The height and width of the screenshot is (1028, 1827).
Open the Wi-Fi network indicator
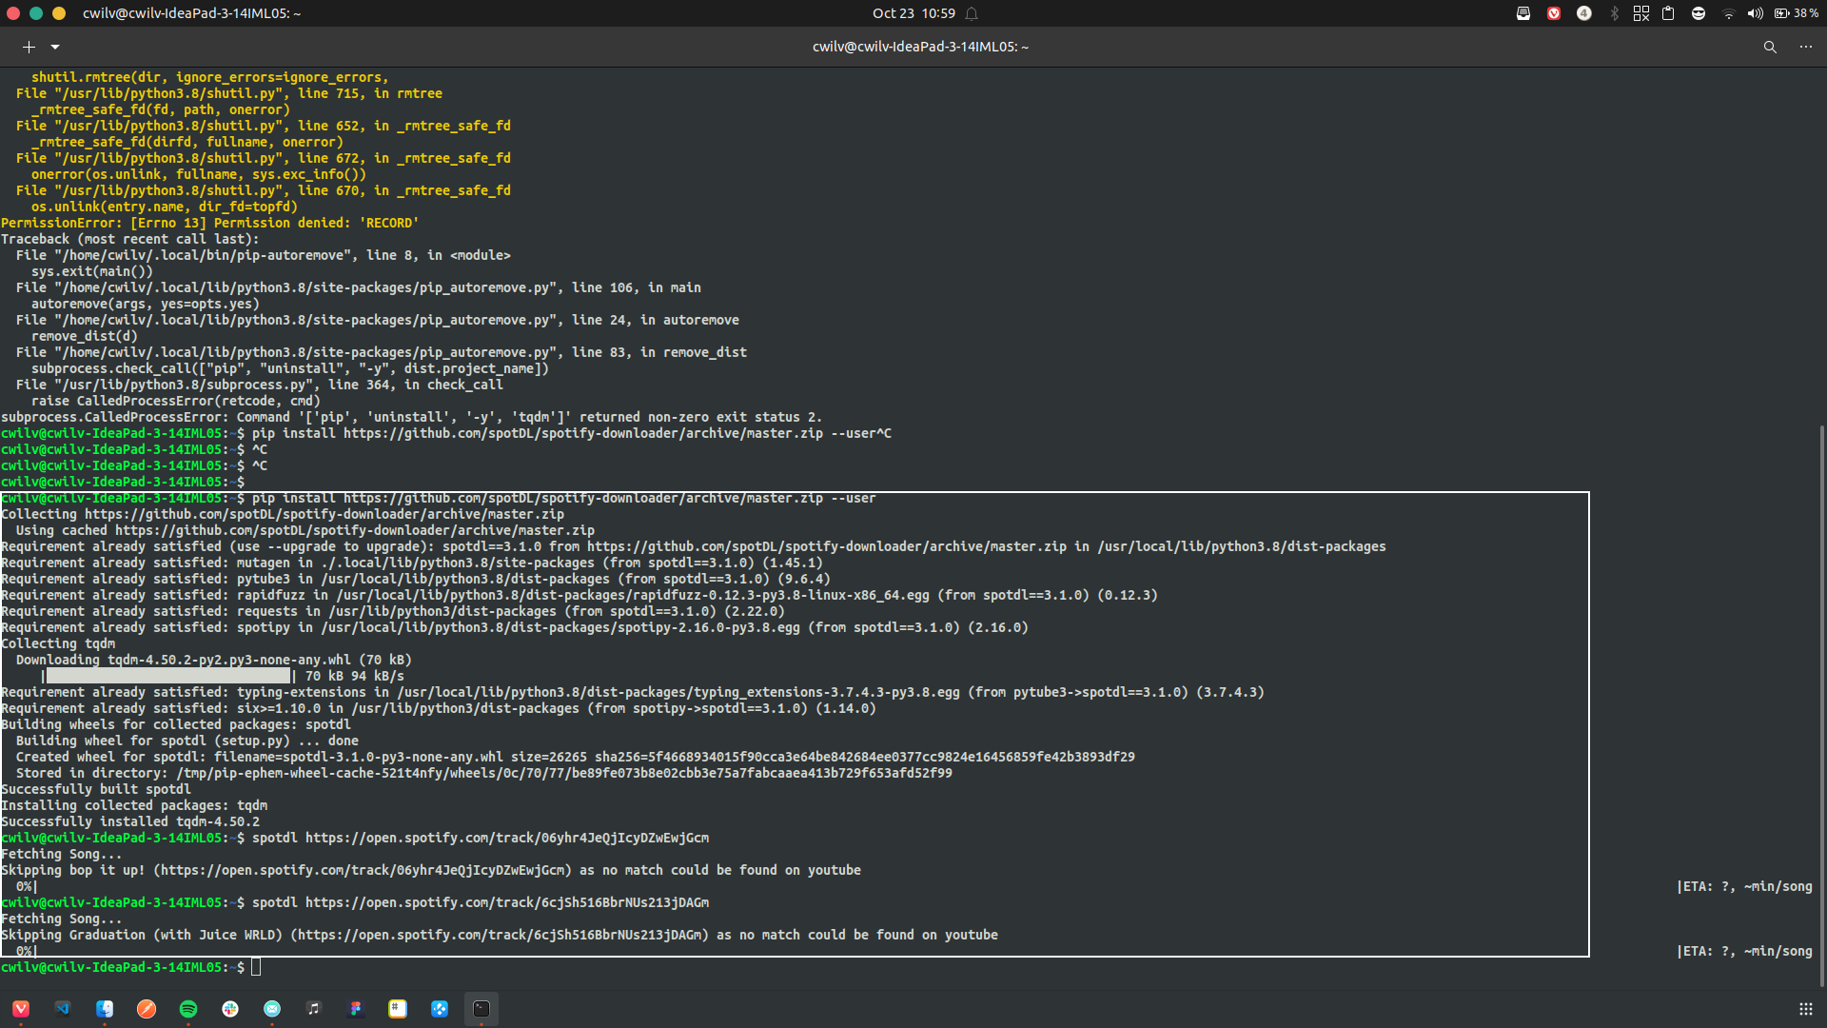tap(1729, 13)
